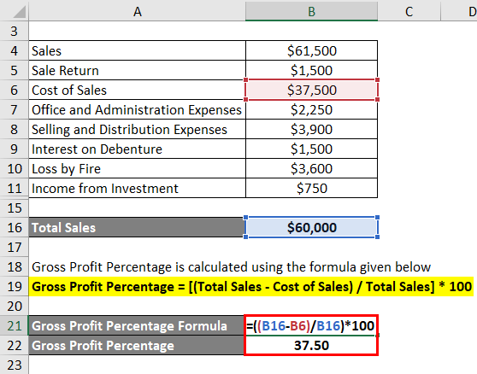
Task: Click the =((B16-B6)/B16)*100 formula cell
Action: (x=311, y=325)
